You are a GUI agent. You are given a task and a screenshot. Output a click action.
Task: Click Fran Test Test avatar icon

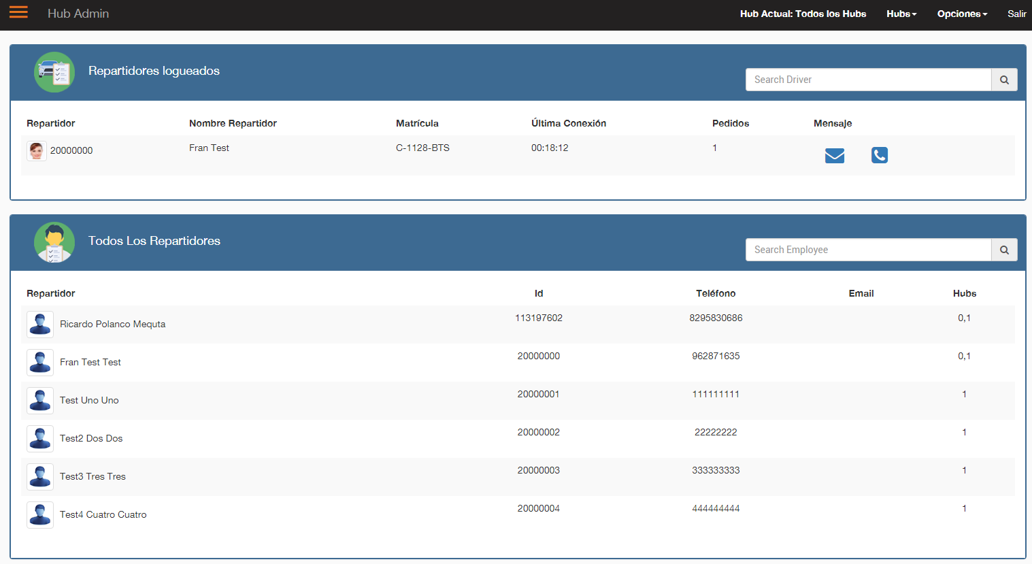[40, 363]
